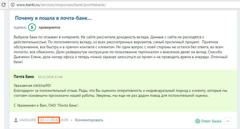
Task: Click review sentence starting 'Выбрала банк по отзывам'
Action: click(x=47, y=37)
